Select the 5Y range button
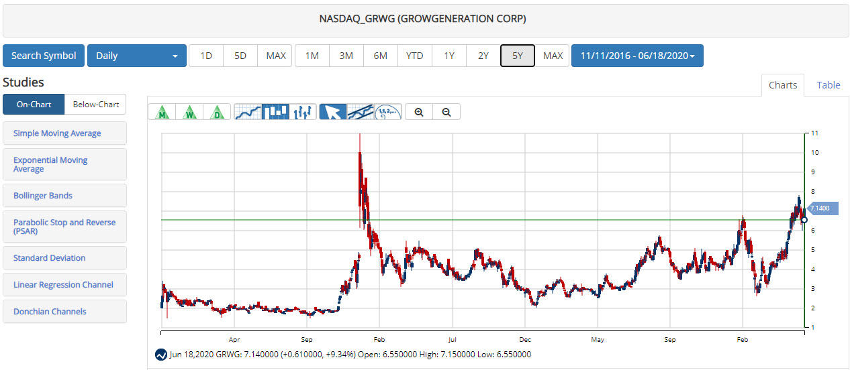The width and height of the screenshot is (850, 370). (518, 56)
